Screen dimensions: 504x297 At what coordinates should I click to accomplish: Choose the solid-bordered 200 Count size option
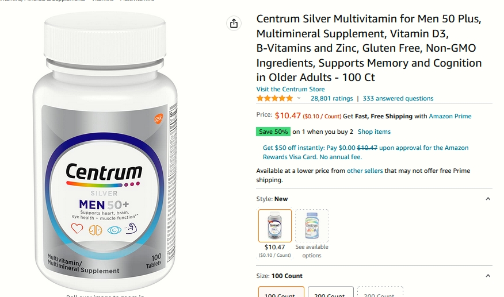pyautogui.click(x=331, y=291)
